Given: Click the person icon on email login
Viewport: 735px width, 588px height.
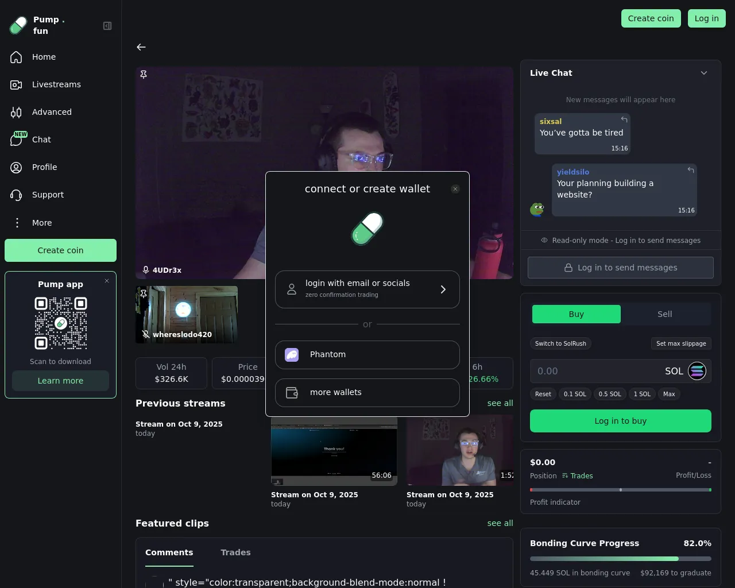Looking at the screenshot, I should tap(292, 289).
